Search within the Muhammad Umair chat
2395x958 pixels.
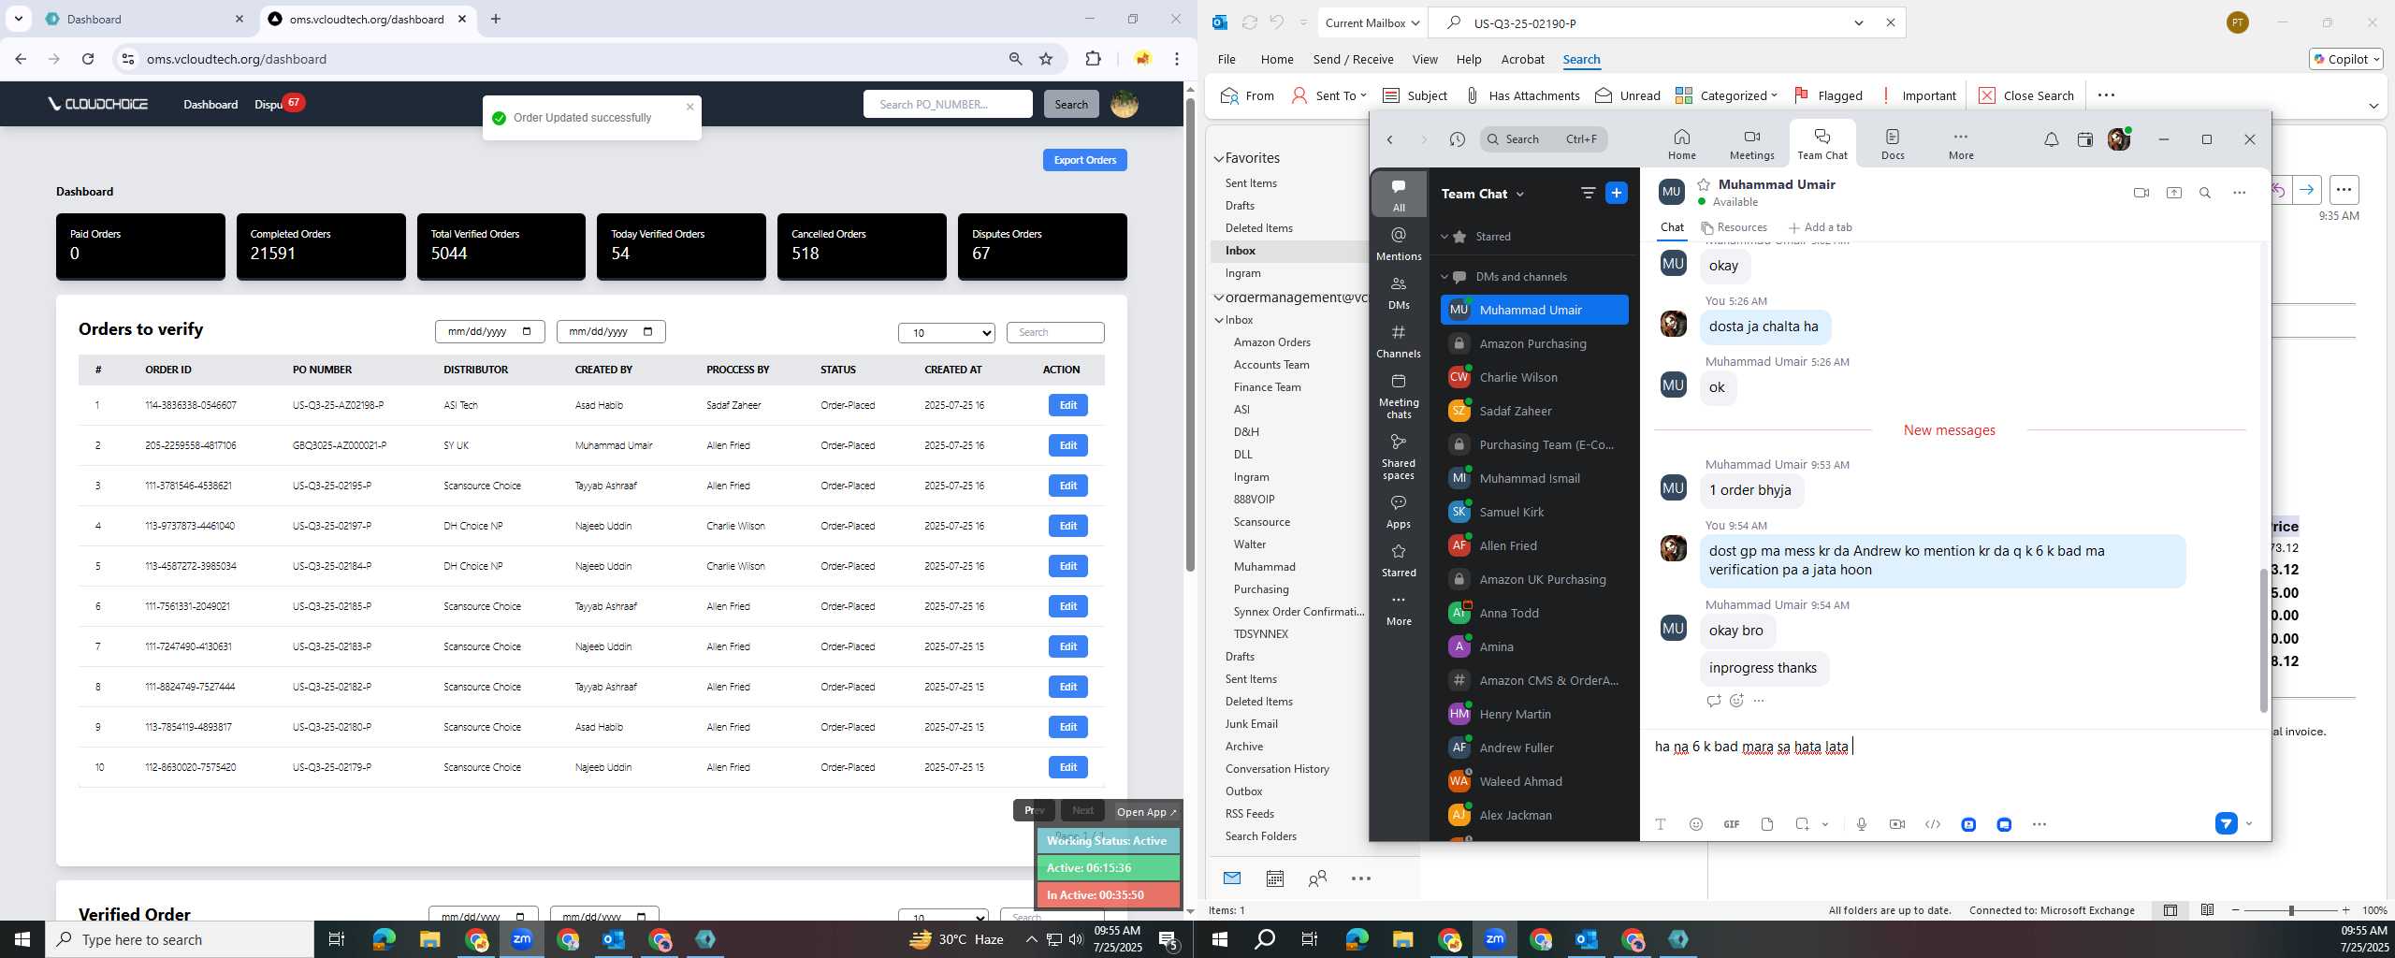pyautogui.click(x=2204, y=193)
